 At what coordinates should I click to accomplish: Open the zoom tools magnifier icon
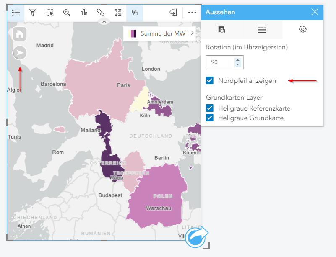[67, 13]
